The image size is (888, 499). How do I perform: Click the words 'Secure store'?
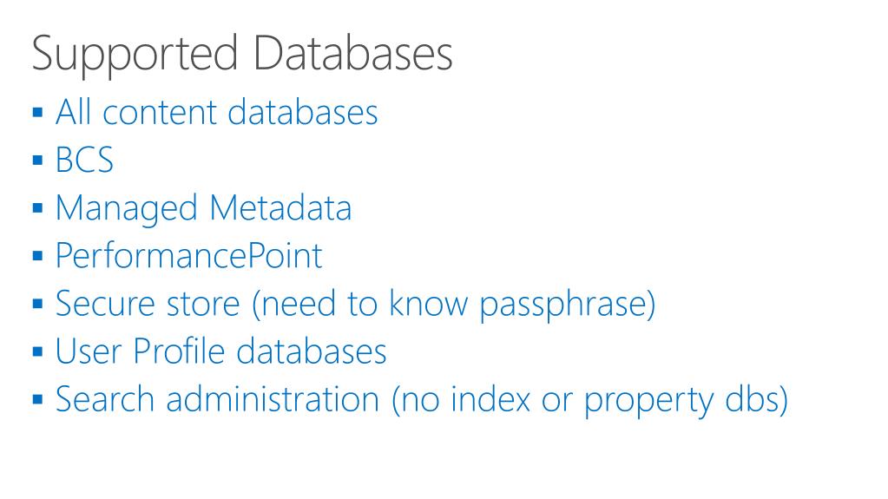coord(148,304)
